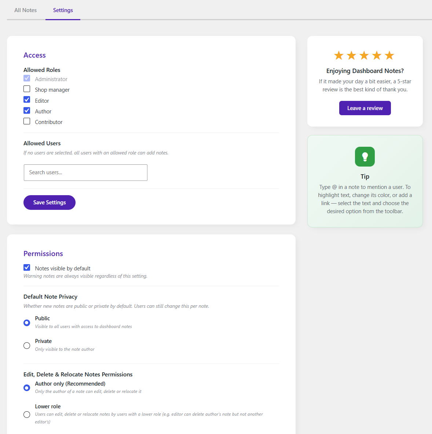This screenshot has width=432, height=434.
Task: Enable the Shop manager role checkbox
Action: click(x=26, y=89)
